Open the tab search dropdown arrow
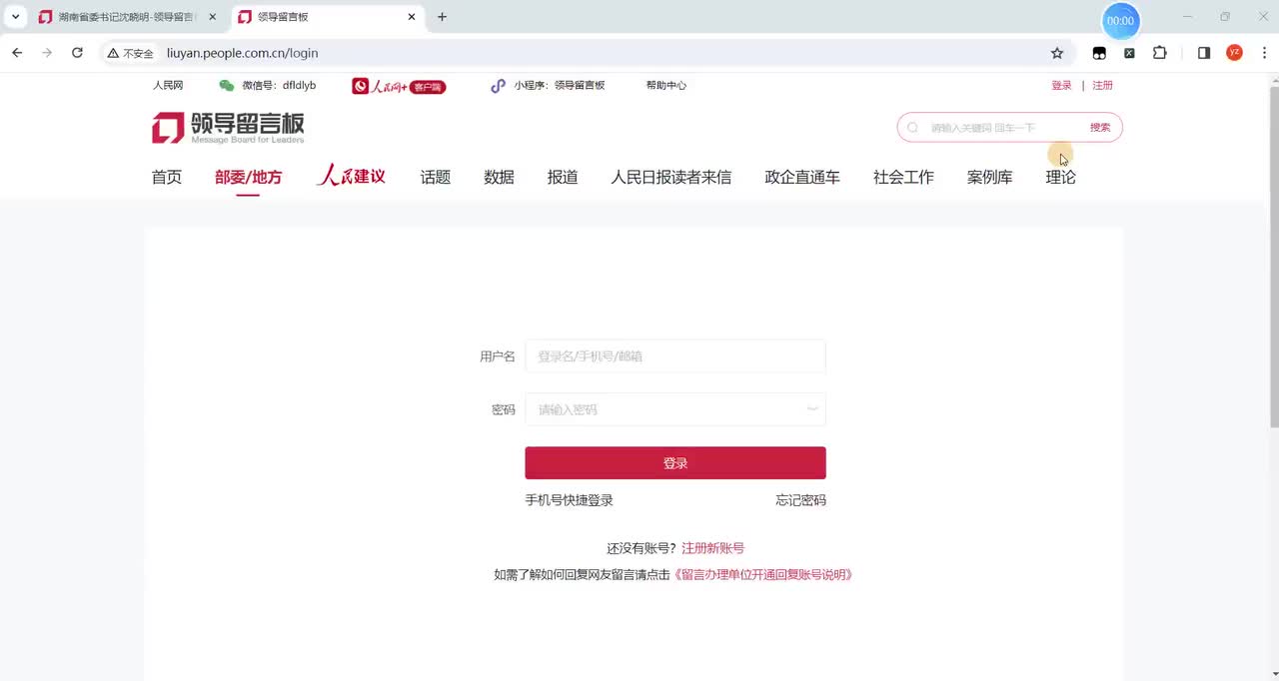1279x681 pixels. [x=15, y=17]
